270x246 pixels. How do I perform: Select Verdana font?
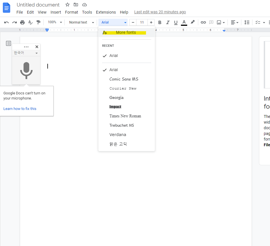click(126, 135)
